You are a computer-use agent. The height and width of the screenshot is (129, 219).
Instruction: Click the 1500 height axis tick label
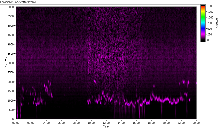click(10, 91)
